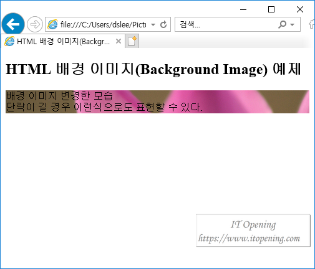Minimize the browser window

tap(243, 9)
